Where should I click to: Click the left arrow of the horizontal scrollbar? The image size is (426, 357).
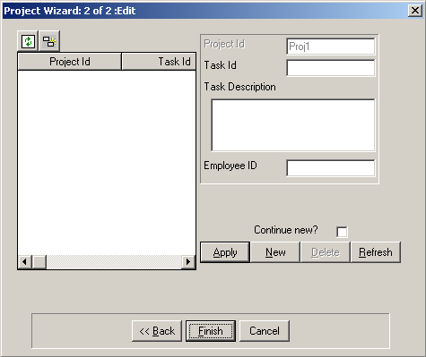(25, 262)
